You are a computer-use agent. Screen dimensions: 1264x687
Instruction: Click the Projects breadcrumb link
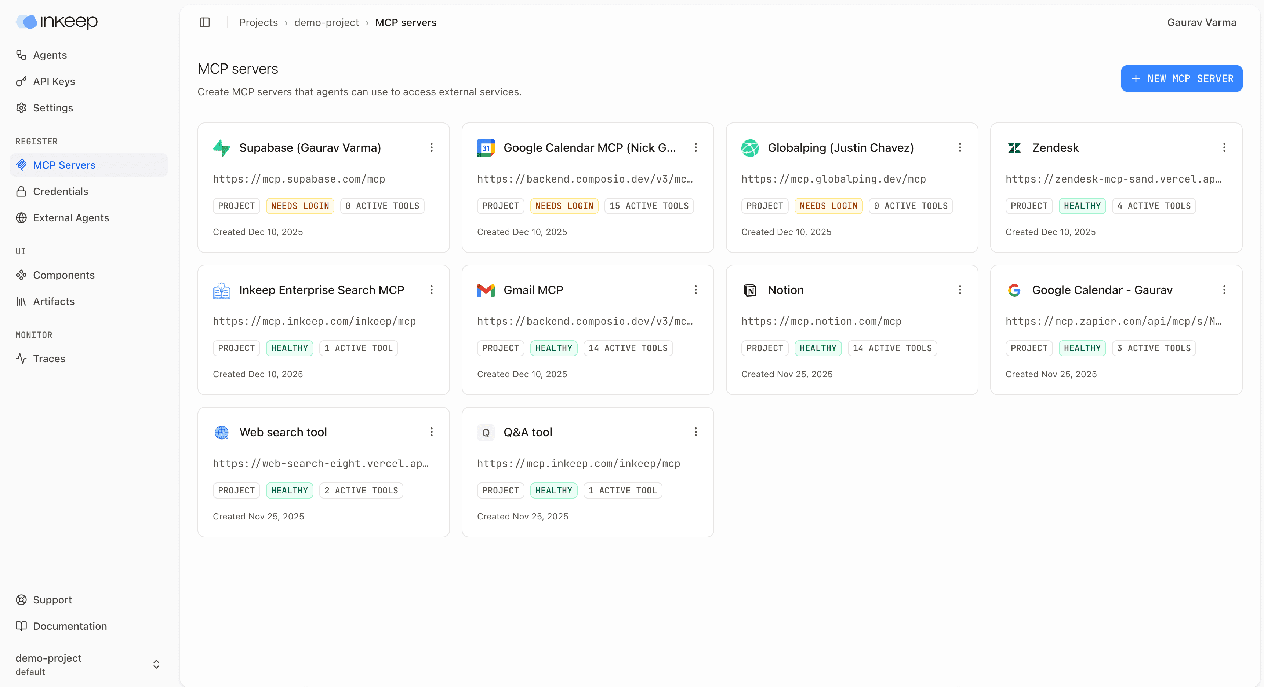(x=259, y=22)
